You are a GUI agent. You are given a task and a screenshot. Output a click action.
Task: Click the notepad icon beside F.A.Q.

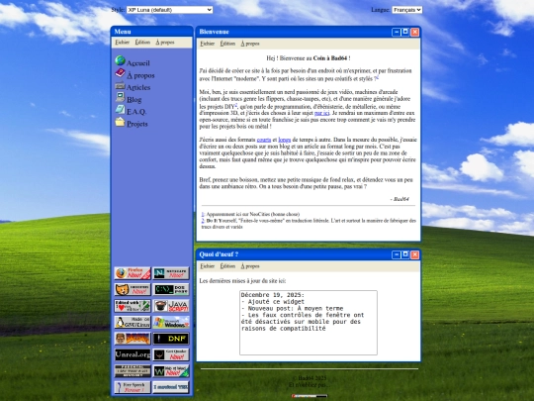click(x=121, y=110)
